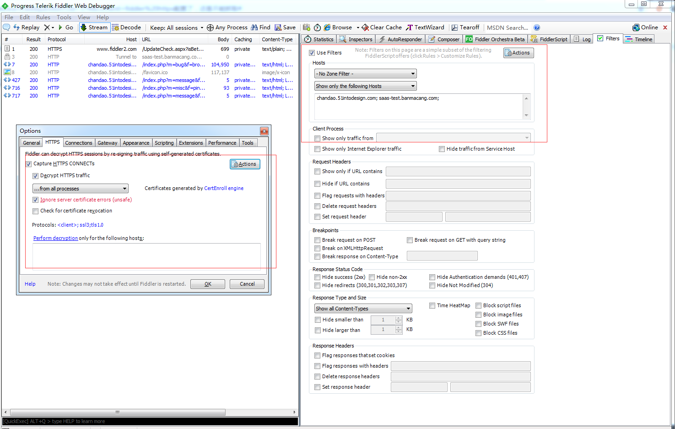Open the Browse dropdown arrow
This screenshot has width=675, height=429.
pyautogui.click(x=358, y=27)
